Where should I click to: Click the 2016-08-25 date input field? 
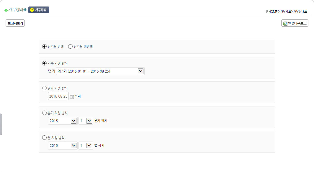[58, 96]
